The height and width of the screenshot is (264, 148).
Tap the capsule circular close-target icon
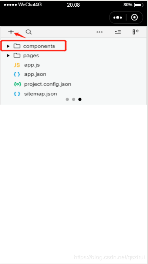pyautogui.click(x=134, y=17)
